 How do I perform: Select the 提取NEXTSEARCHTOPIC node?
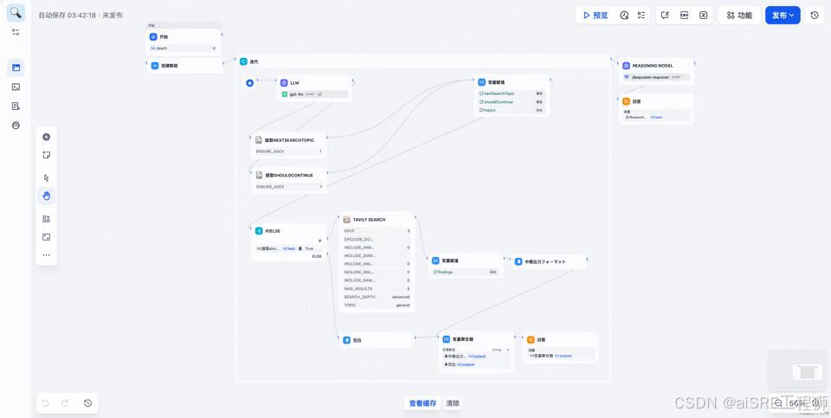coord(289,145)
